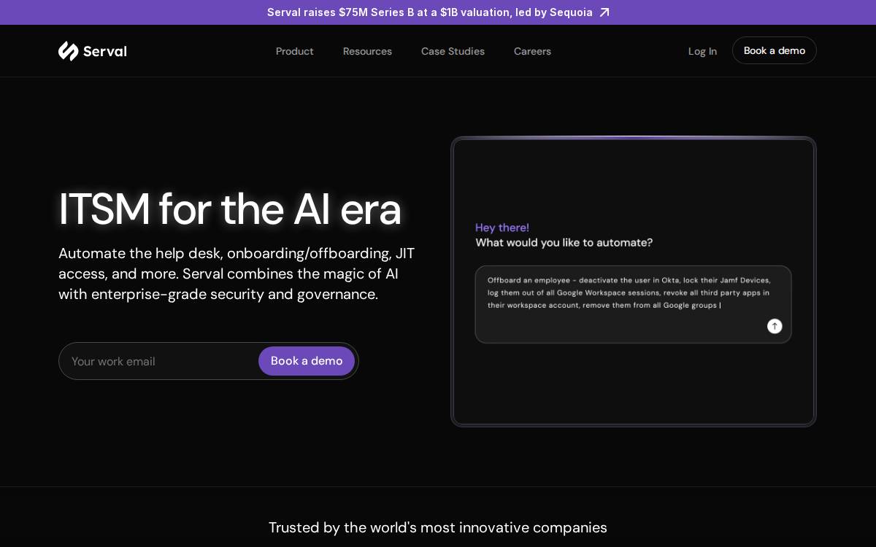The width and height of the screenshot is (876, 547).
Task: Click the Serval logo icon
Action: 68,51
